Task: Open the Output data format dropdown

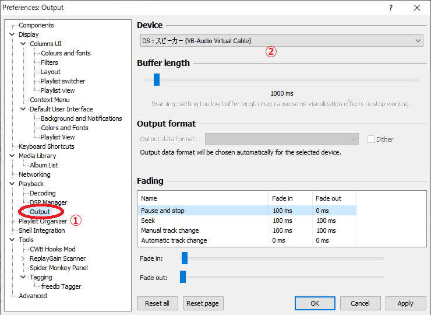Action: pos(281,139)
